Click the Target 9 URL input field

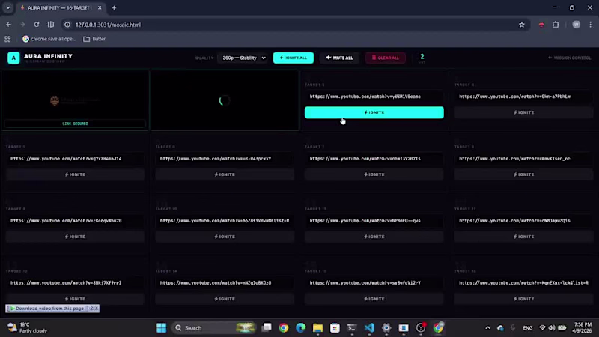coord(75,221)
